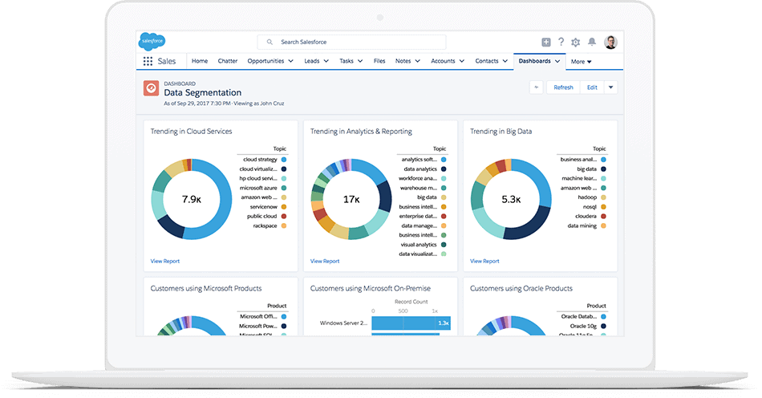Click the Refresh button
Image resolution: width=762 pixels, height=398 pixels.
click(563, 87)
